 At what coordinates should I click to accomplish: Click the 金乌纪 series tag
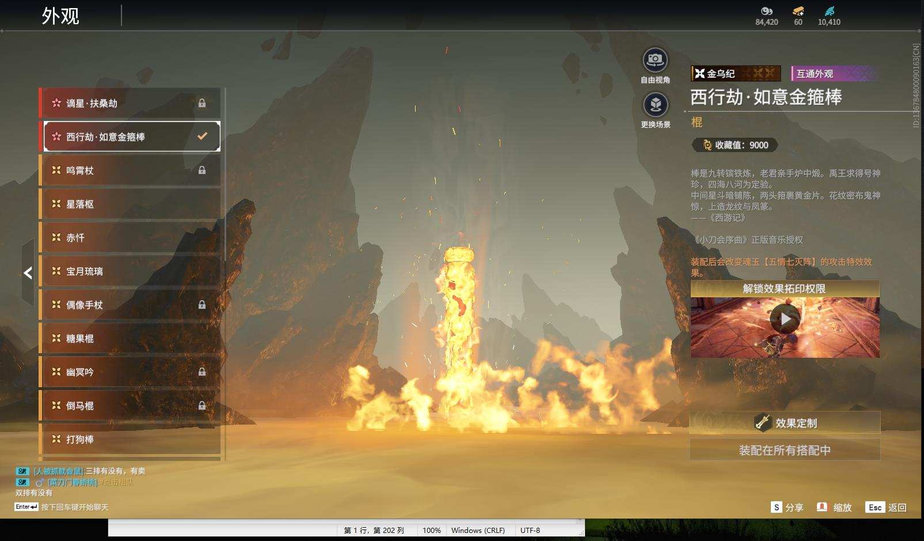pos(736,73)
